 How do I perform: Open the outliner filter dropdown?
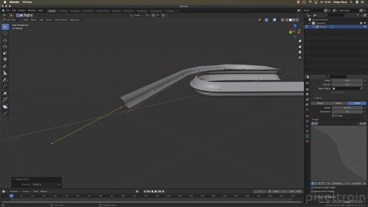click(x=359, y=16)
